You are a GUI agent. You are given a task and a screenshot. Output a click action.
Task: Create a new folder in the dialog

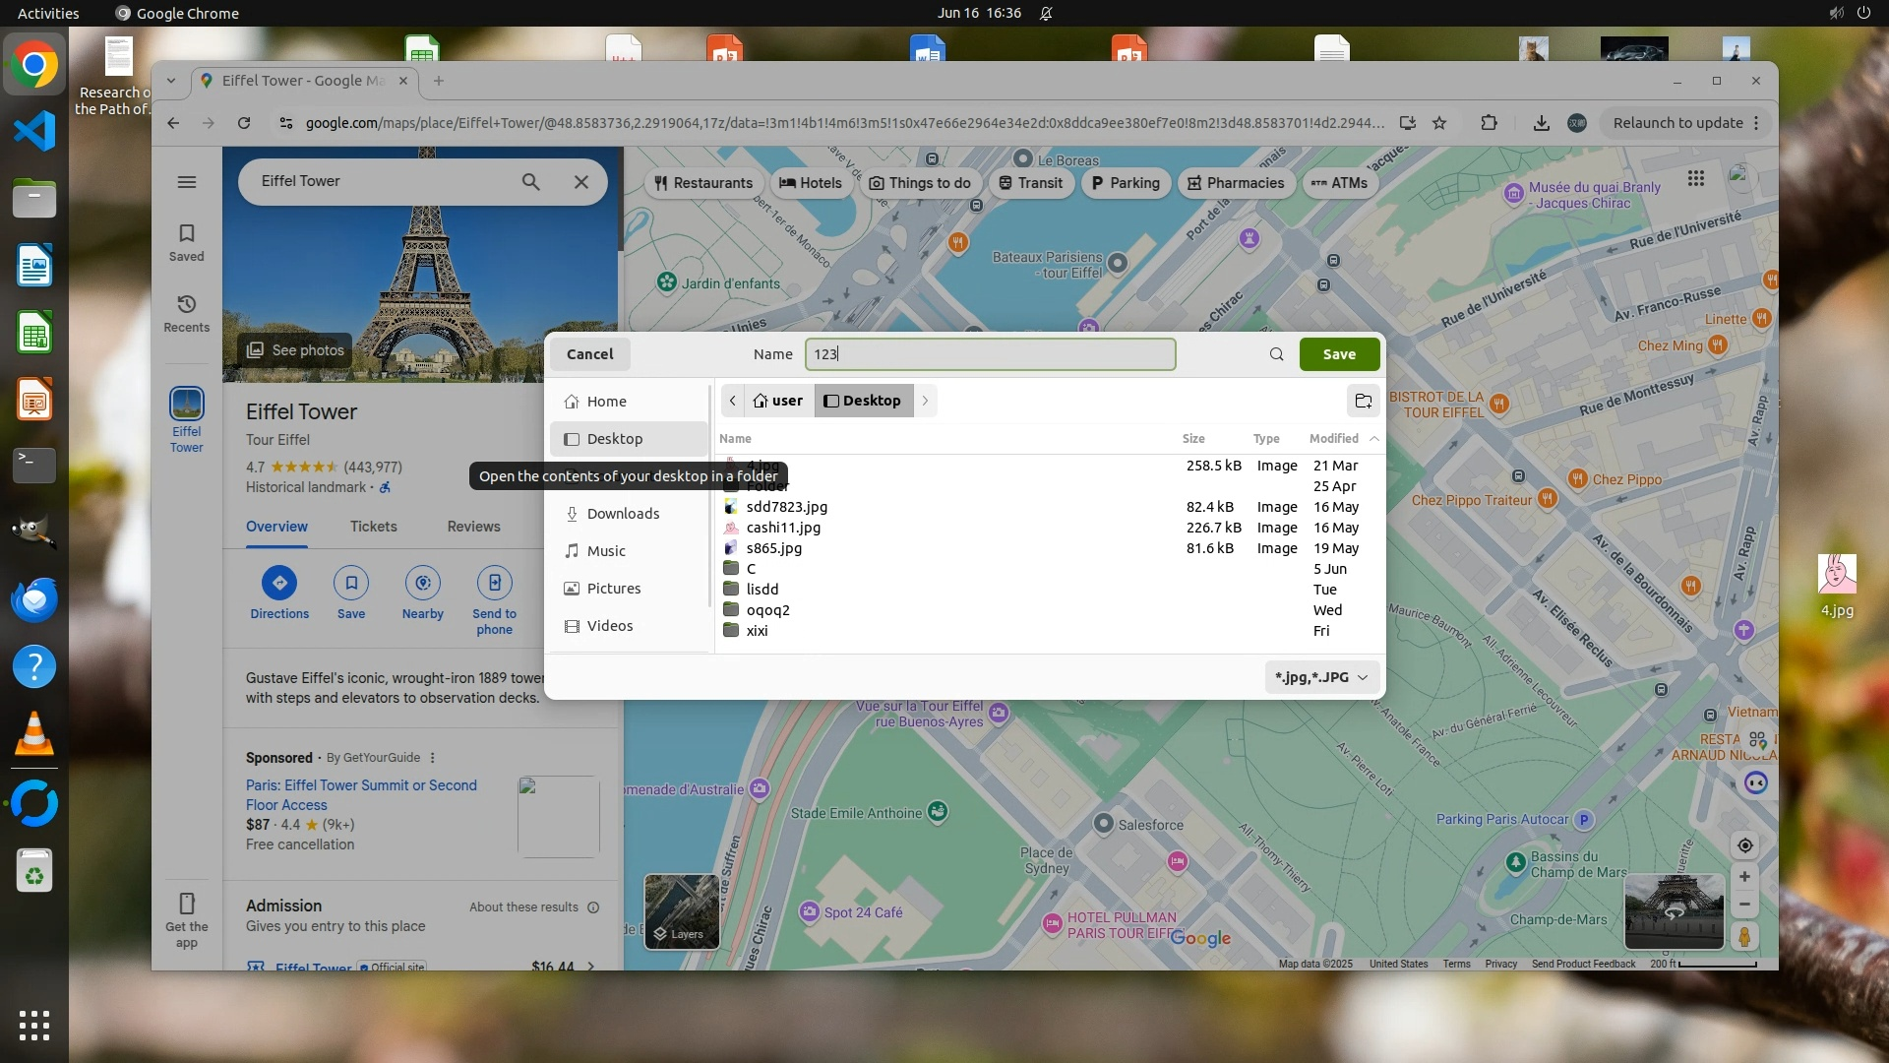click(1363, 401)
